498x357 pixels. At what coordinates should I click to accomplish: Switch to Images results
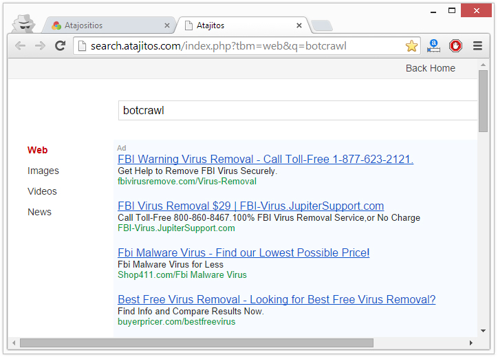point(43,171)
